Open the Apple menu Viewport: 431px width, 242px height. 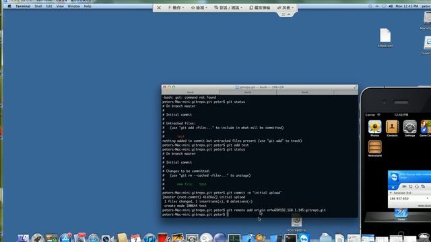click(9, 6)
